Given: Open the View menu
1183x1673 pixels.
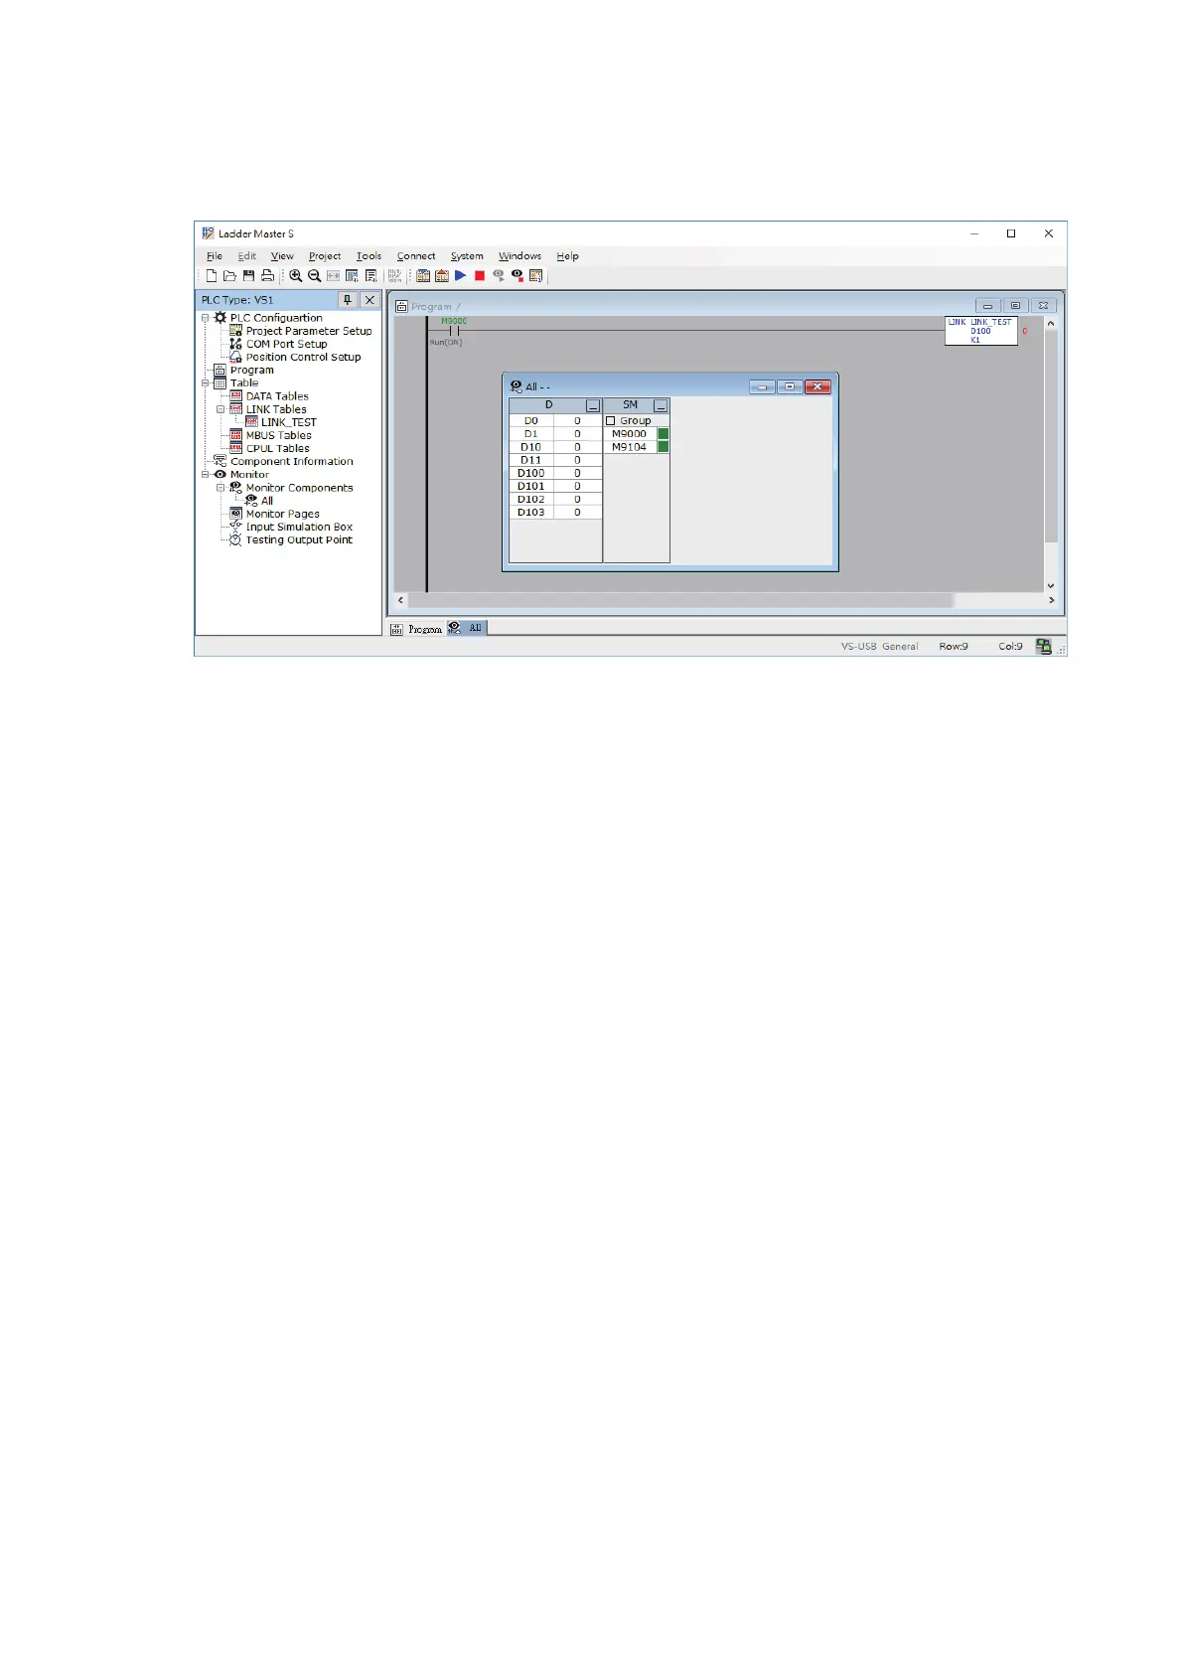Looking at the screenshot, I should (x=282, y=256).
